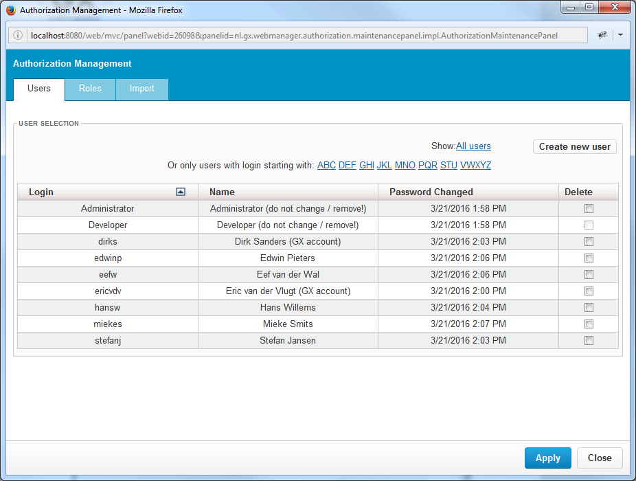The width and height of the screenshot is (636, 481).
Task: Click password date 3/21/2016 2:04 PM
Action: pos(468,308)
